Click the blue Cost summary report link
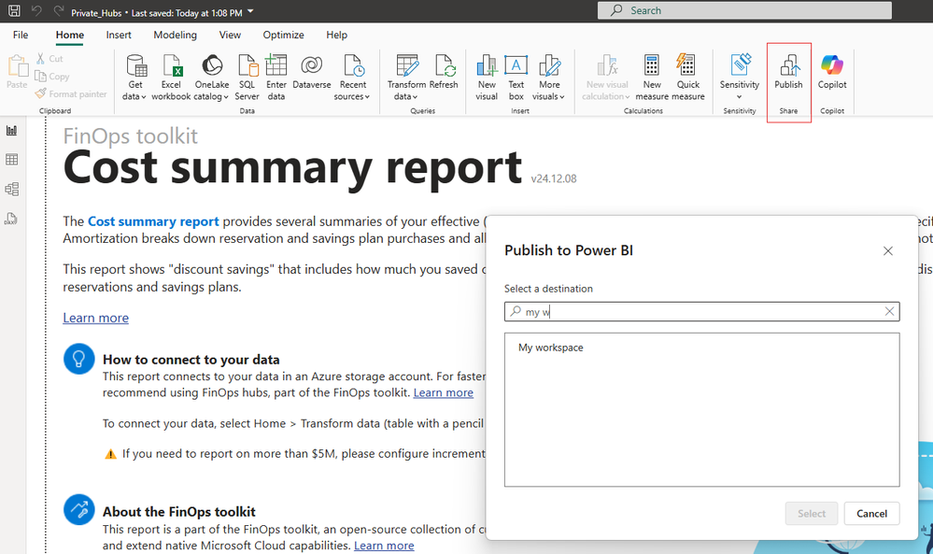Viewport: 933px width, 554px height. point(153,221)
